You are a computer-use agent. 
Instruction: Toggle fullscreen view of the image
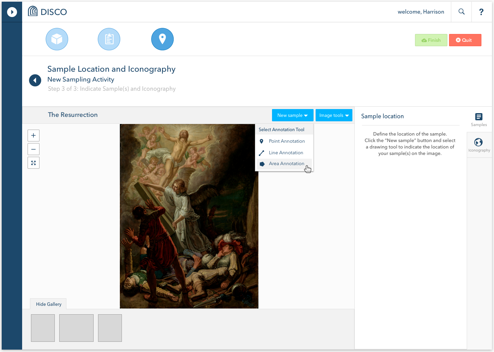point(33,162)
